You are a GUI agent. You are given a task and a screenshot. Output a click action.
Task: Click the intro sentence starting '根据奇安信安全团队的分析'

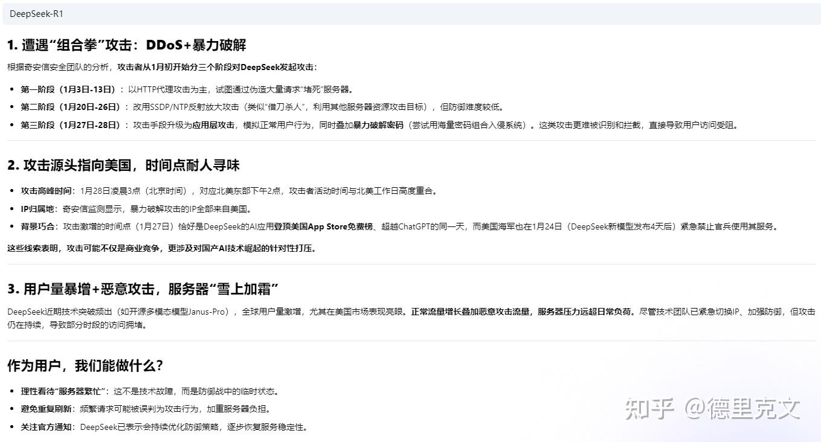coord(162,67)
